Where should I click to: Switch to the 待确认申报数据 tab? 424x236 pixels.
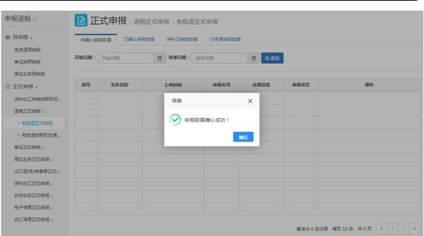pos(96,40)
